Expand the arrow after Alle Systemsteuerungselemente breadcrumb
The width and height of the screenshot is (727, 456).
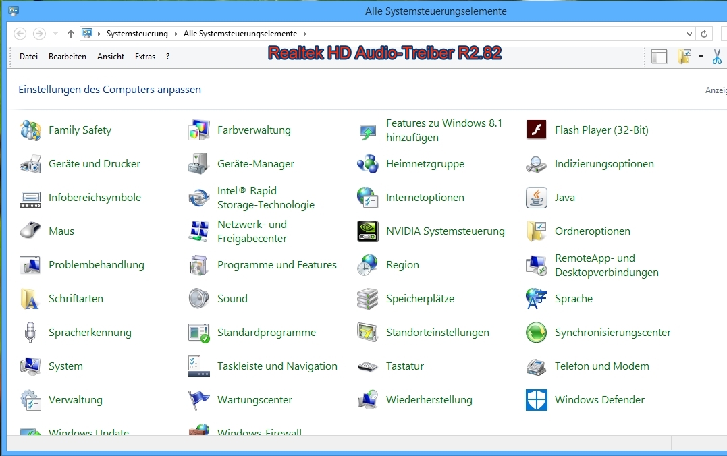click(x=304, y=34)
